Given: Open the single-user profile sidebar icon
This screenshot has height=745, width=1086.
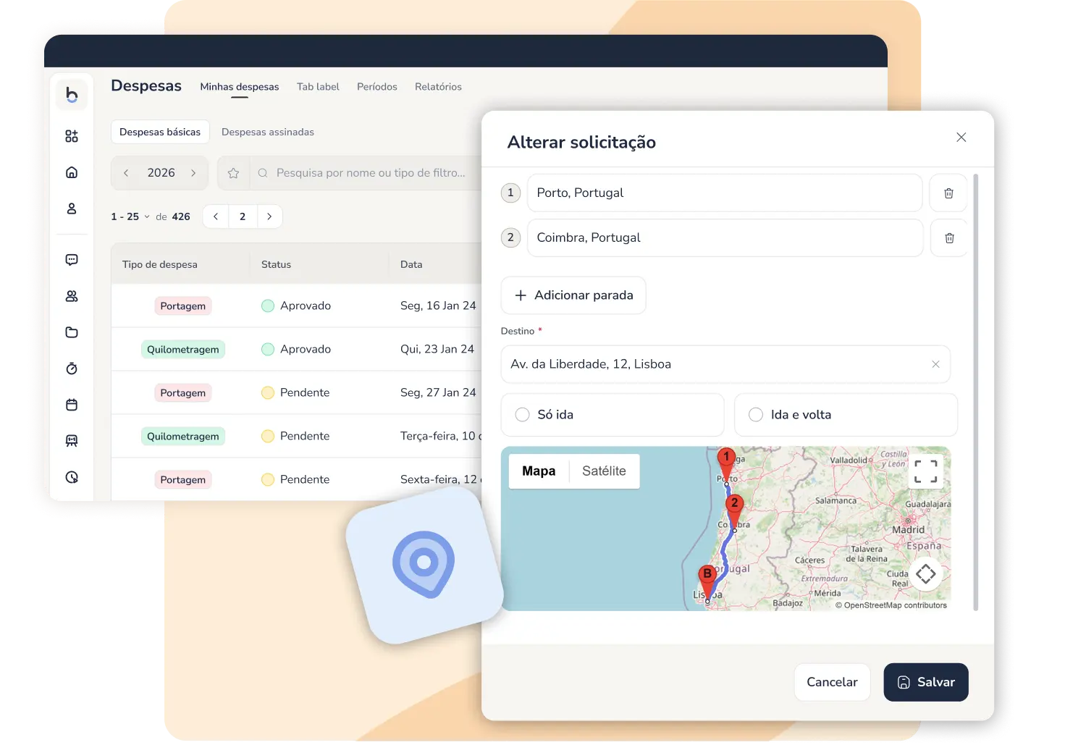Looking at the screenshot, I should click(x=72, y=209).
